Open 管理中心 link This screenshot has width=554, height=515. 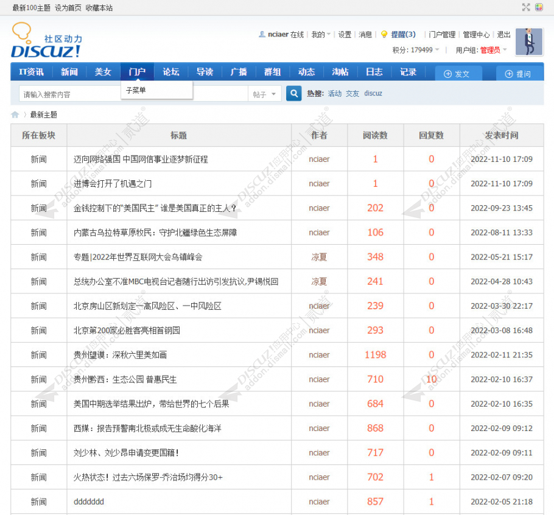(x=476, y=34)
